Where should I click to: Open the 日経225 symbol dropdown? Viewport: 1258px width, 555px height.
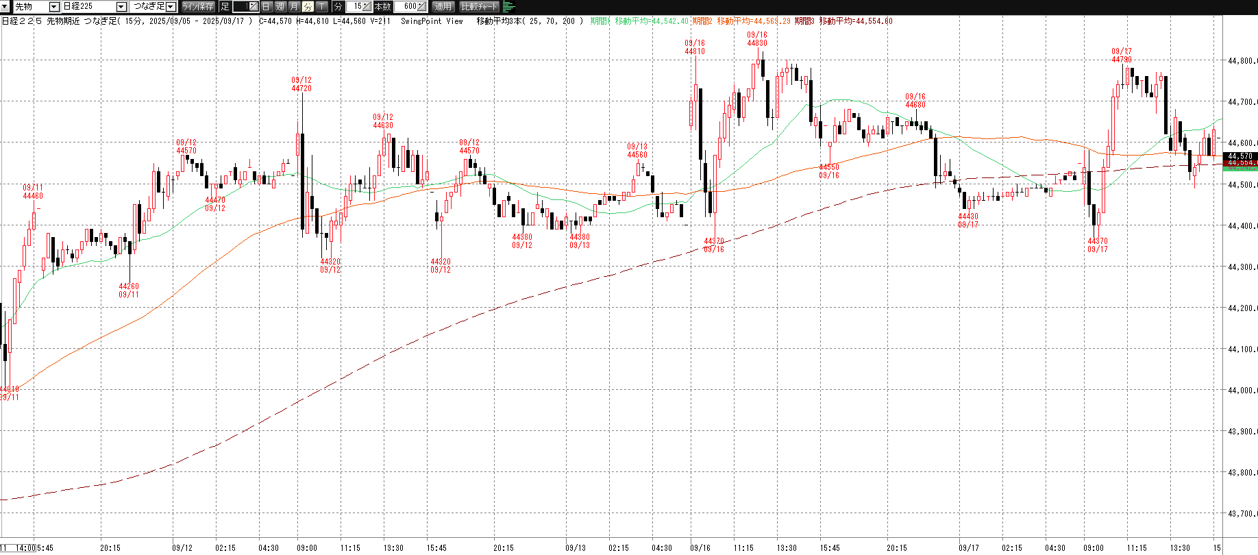pos(121,7)
